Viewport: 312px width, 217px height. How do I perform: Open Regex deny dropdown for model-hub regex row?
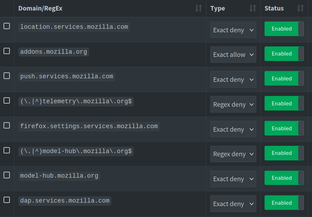coord(233,154)
